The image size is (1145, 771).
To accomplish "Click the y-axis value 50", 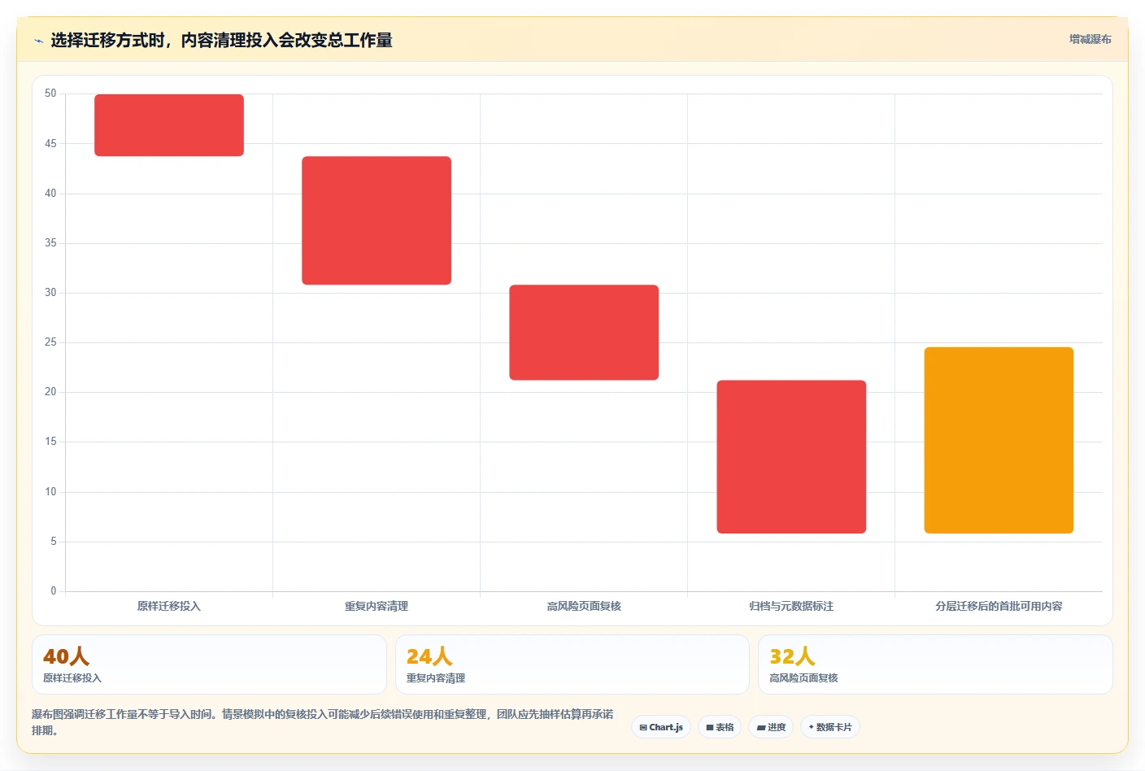I will tap(50, 94).
